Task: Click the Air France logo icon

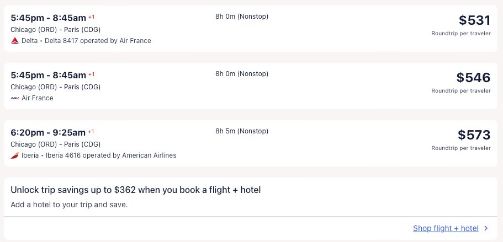Action: click(15, 98)
